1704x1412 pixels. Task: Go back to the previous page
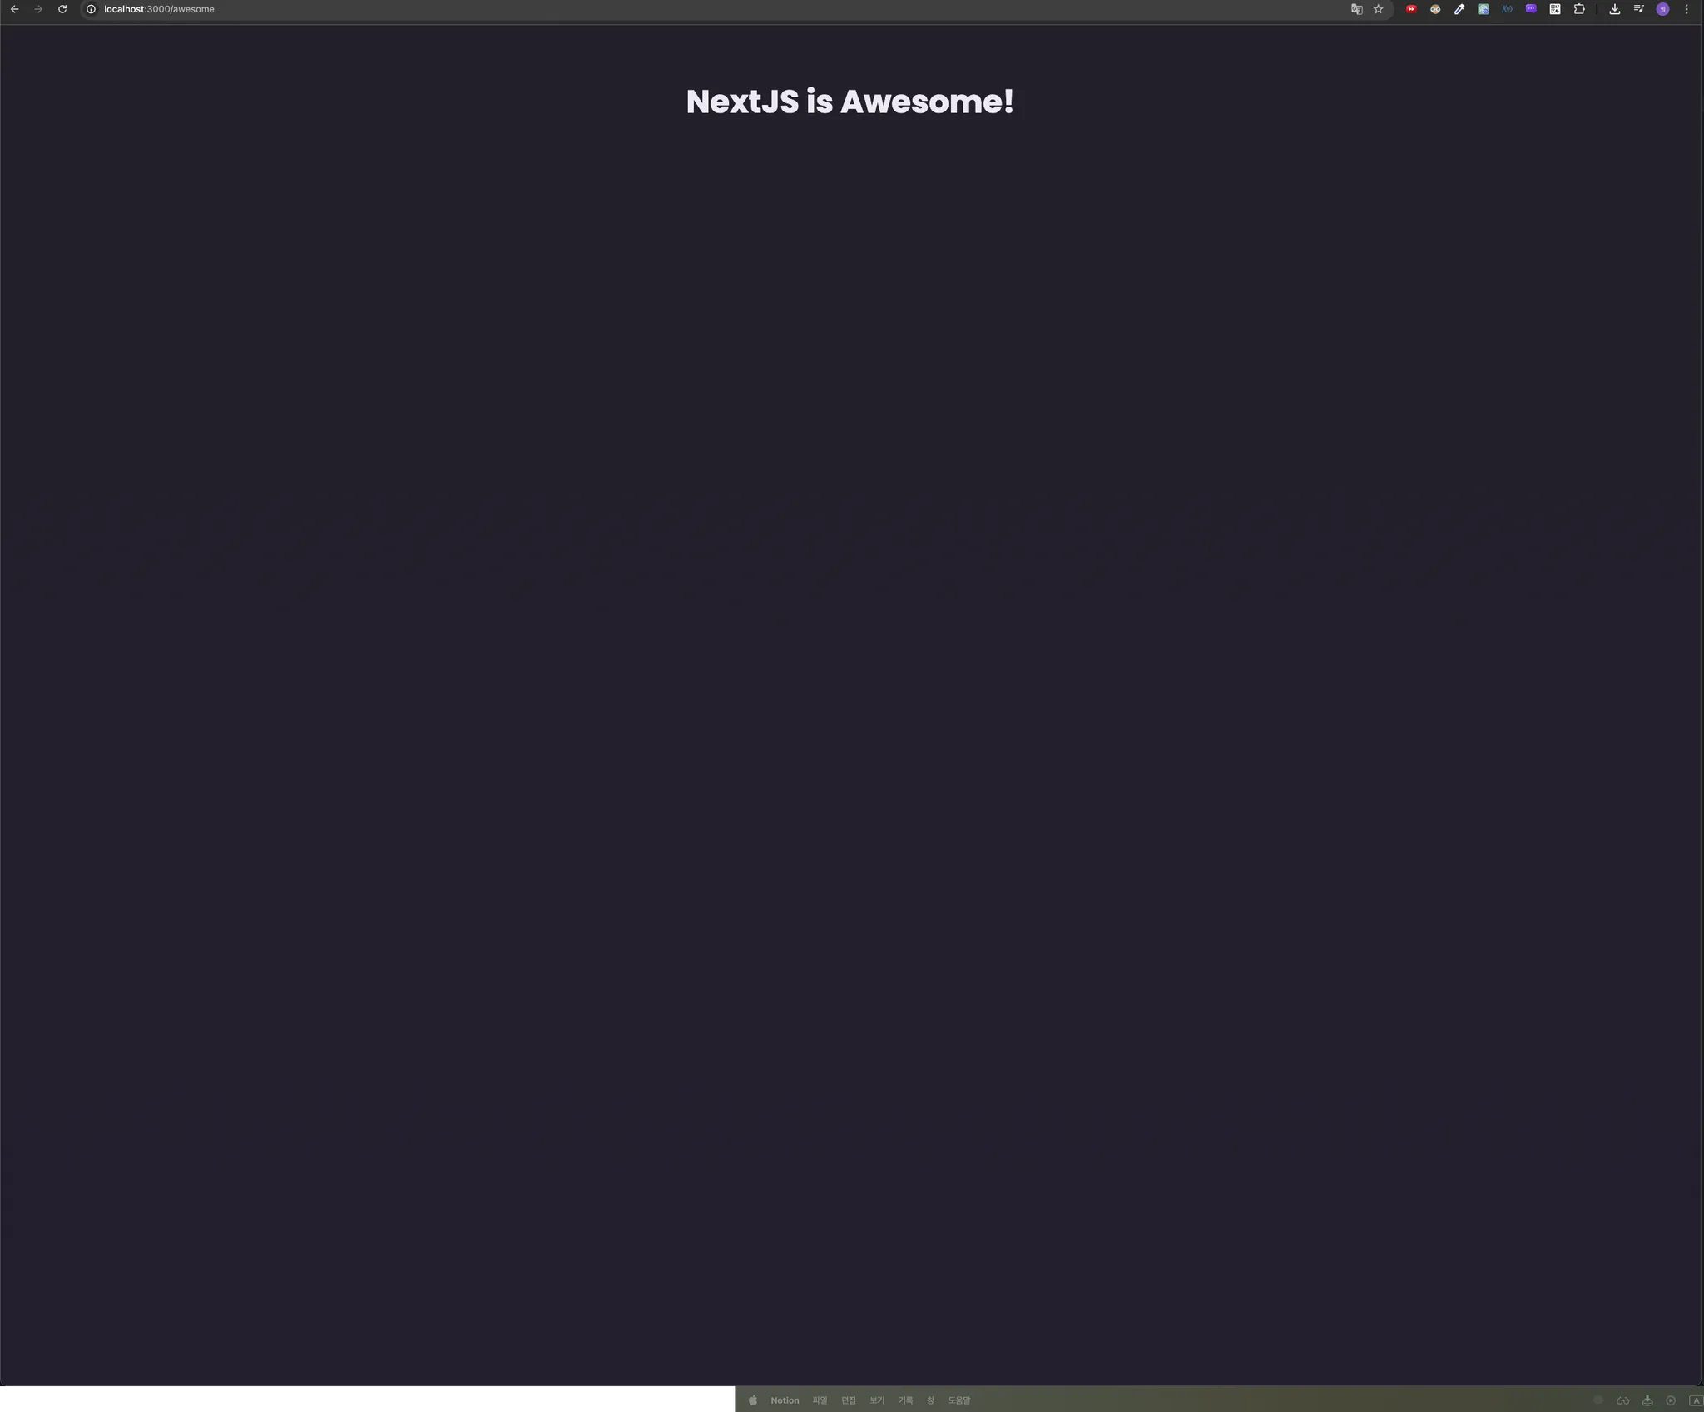[x=14, y=9]
